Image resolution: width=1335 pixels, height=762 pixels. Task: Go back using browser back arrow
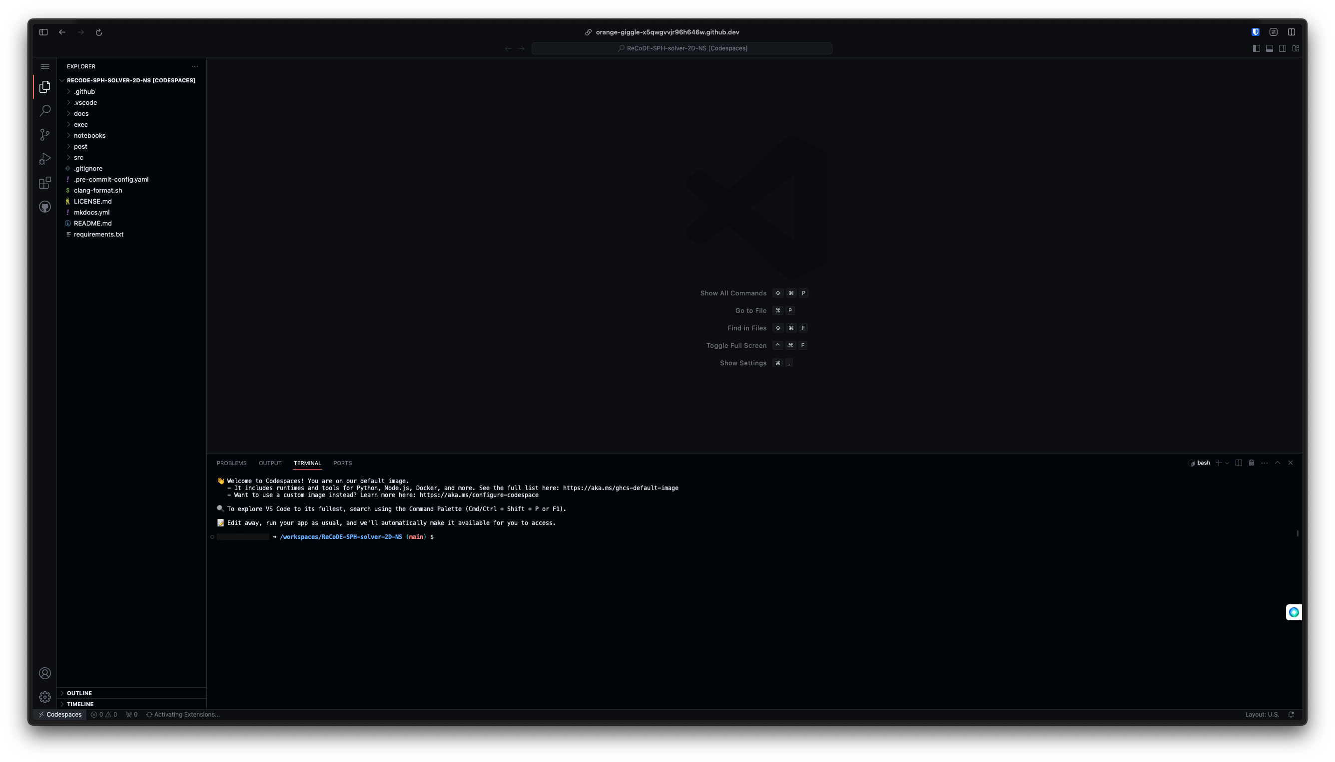[62, 32]
